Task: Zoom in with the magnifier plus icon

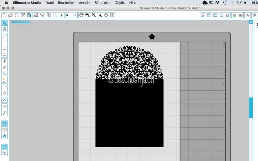Action: [x=87, y=15]
